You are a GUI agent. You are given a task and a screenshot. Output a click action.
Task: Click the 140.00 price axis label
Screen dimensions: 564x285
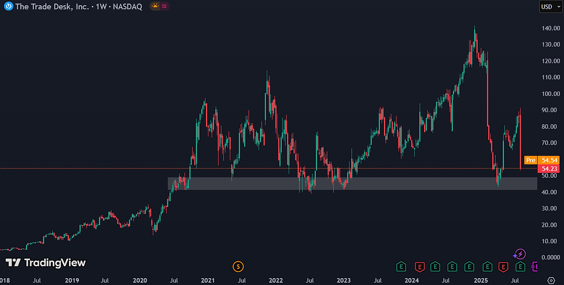tap(551, 28)
